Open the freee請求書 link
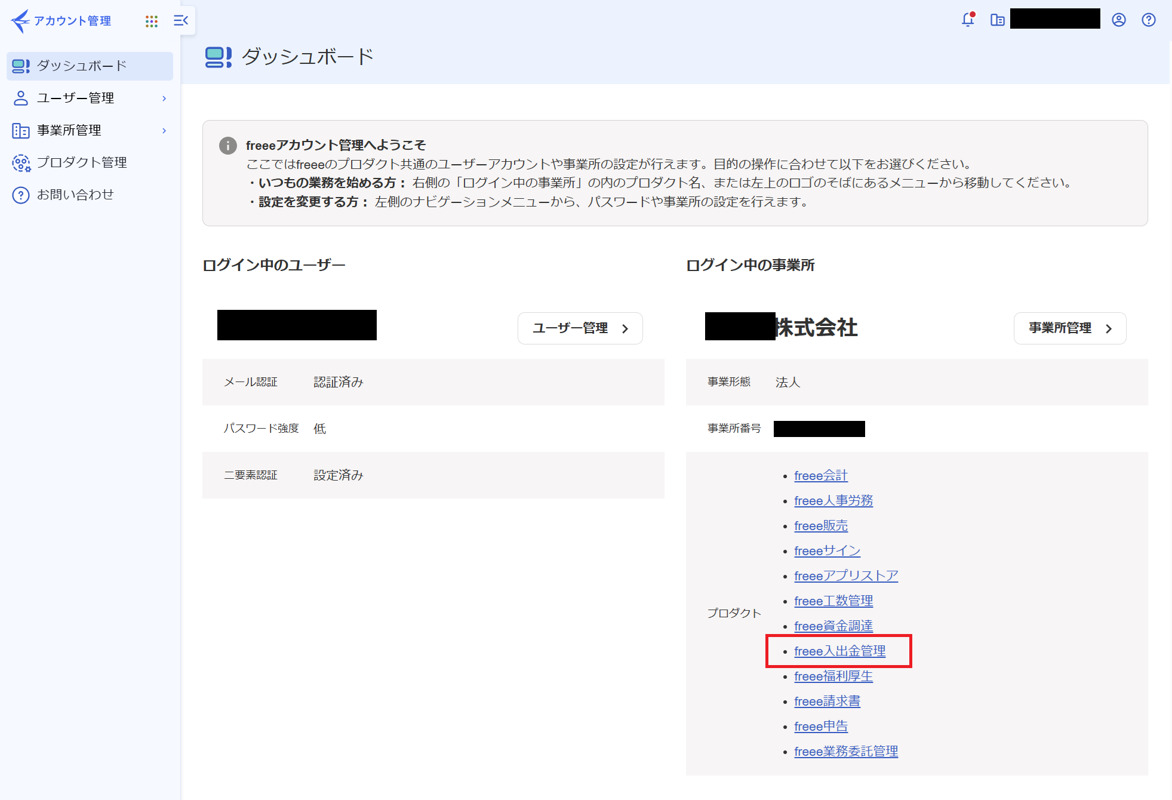This screenshot has width=1172, height=800. [x=828, y=701]
